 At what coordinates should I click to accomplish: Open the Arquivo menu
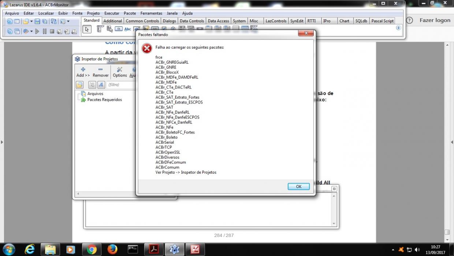click(12, 13)
